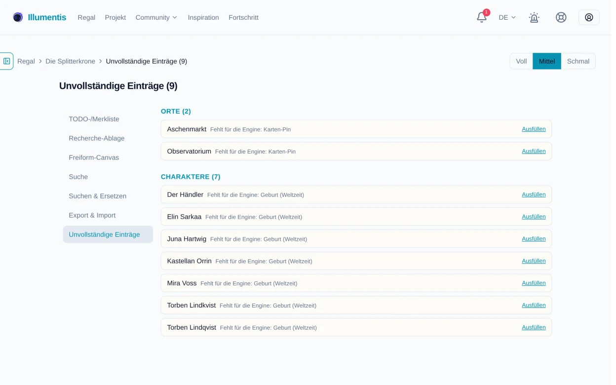The image size is (616, 385).
Task: Click Ausfüllen for Kastellan Orrin
Action: pos(534,261)
